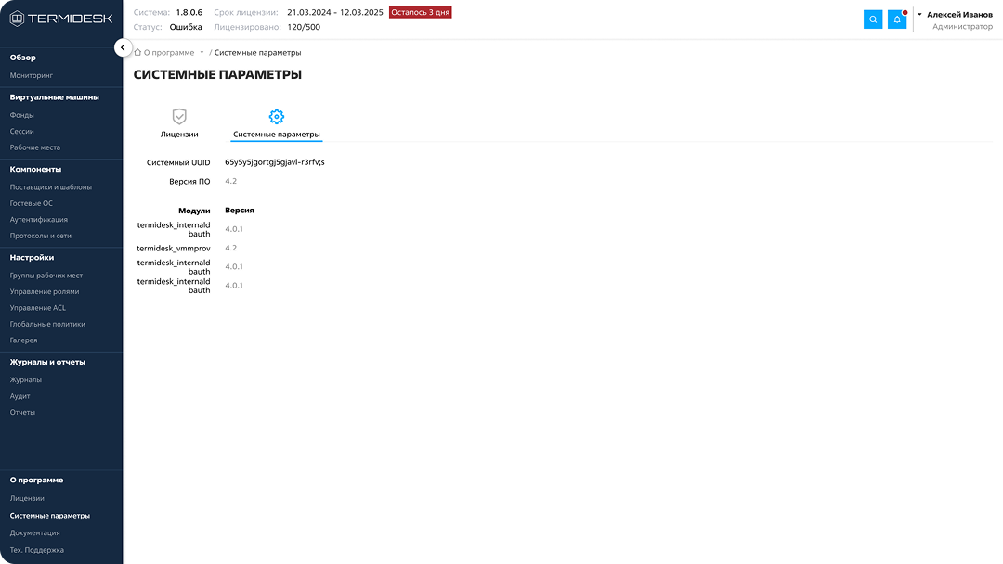
Task: Collapse the sidebar with the chevron button
Action: [x=124, y=47]
